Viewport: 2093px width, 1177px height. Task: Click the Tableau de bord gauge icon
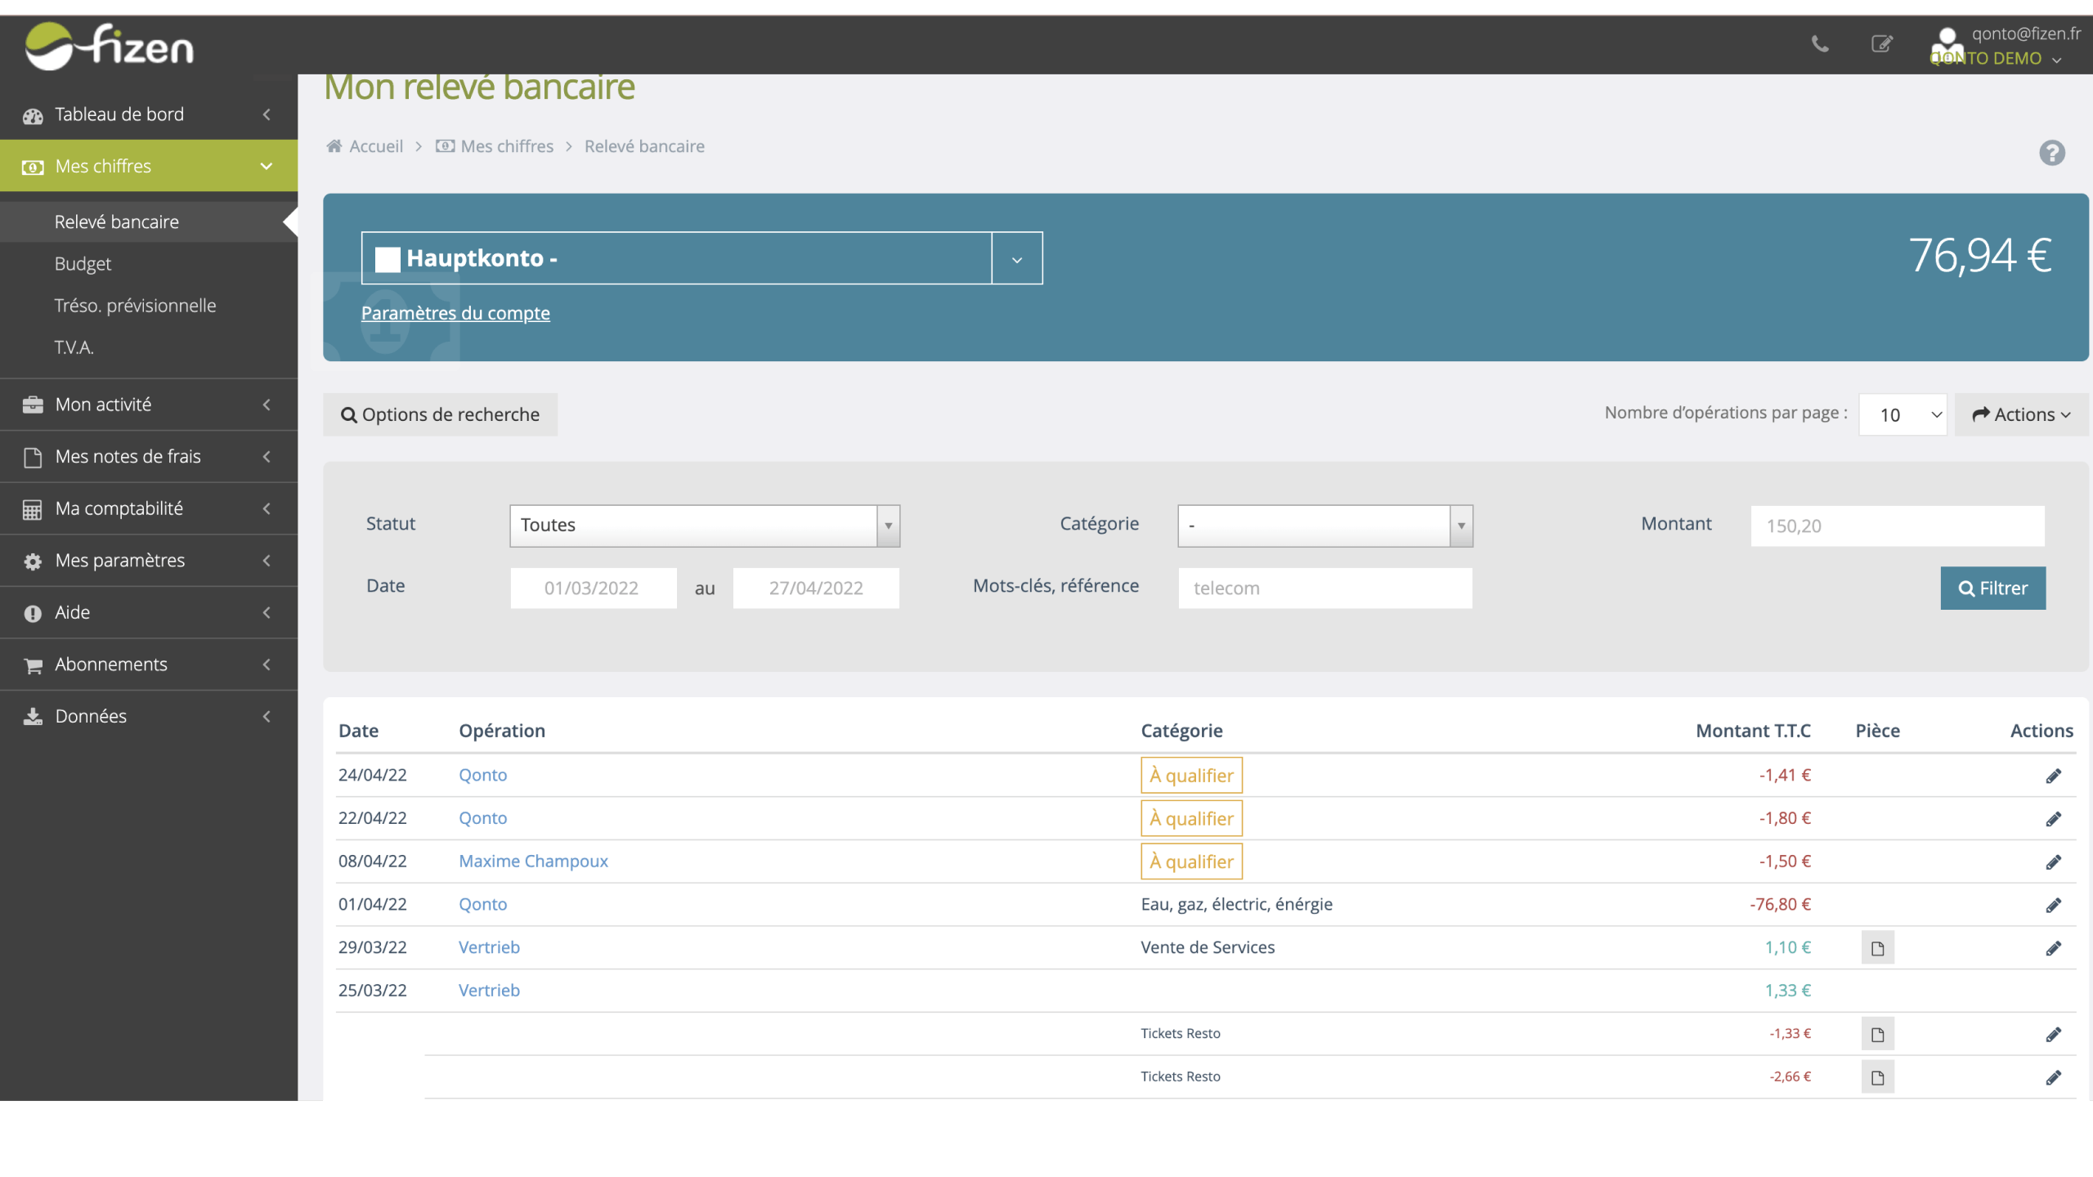point(33,116)
